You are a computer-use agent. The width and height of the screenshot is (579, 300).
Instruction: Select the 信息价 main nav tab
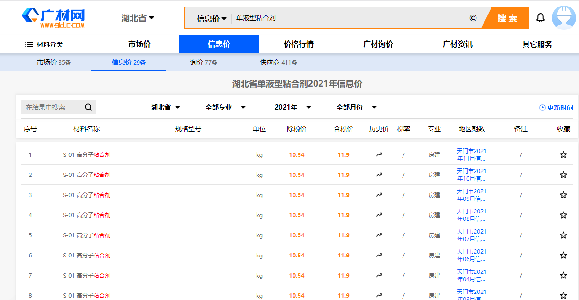pos(219,44)
